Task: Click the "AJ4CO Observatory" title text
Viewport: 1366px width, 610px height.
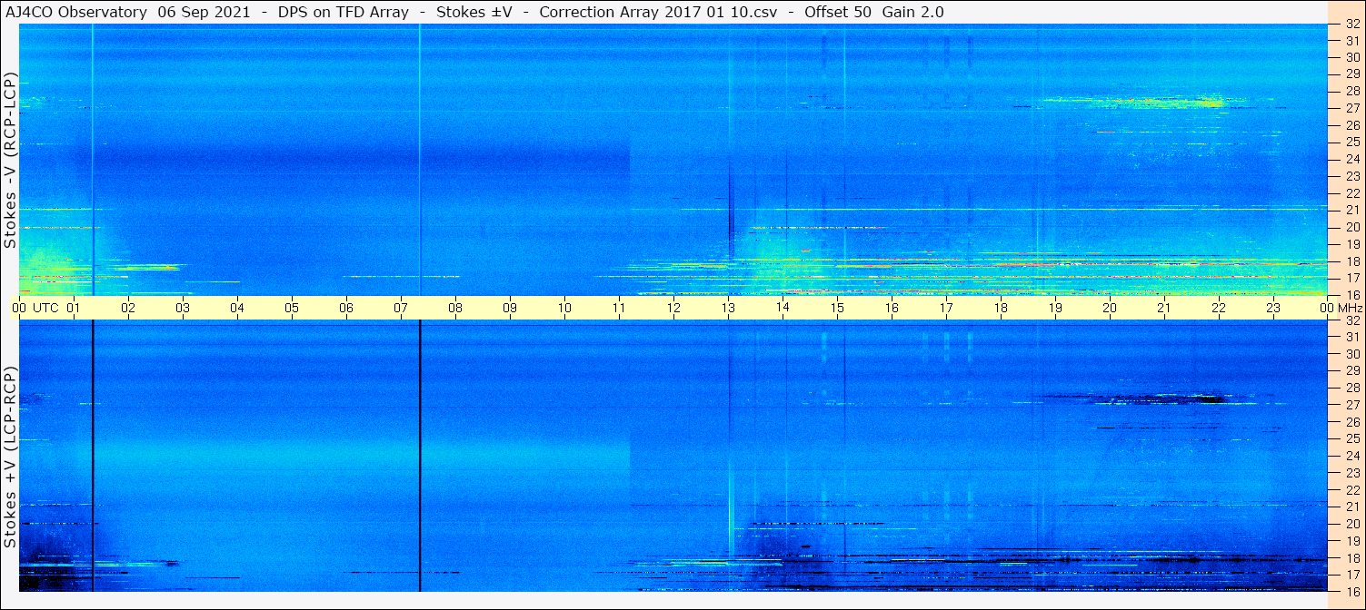Action: tap(75, 12)
